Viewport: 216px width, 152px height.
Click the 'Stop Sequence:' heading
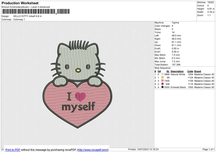tap(163, 68)
